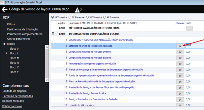Viewport: 204px width, 110px height.
Task: Open formula fx for Compras de Insumos Mercado Interno
Action: click(180, 52)
